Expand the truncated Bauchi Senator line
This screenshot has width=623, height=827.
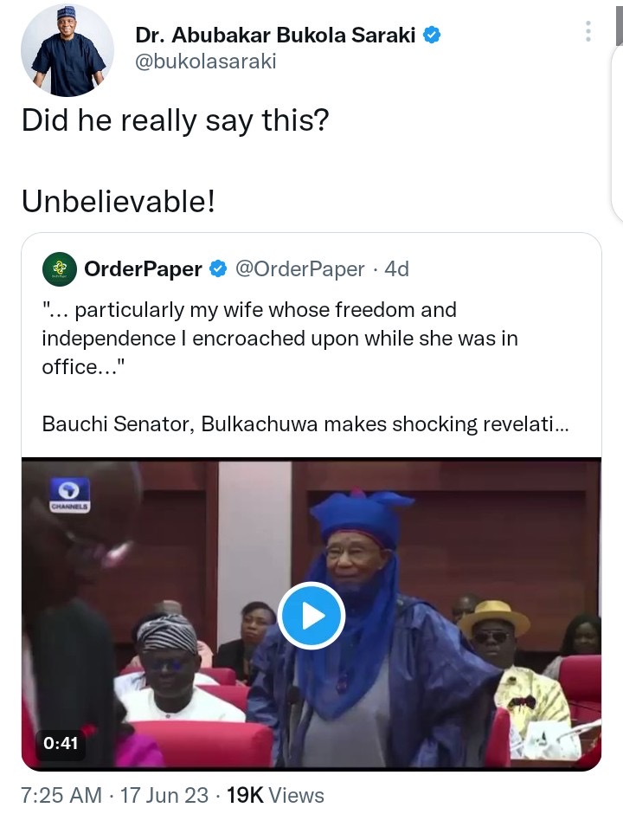coord(303,424)
